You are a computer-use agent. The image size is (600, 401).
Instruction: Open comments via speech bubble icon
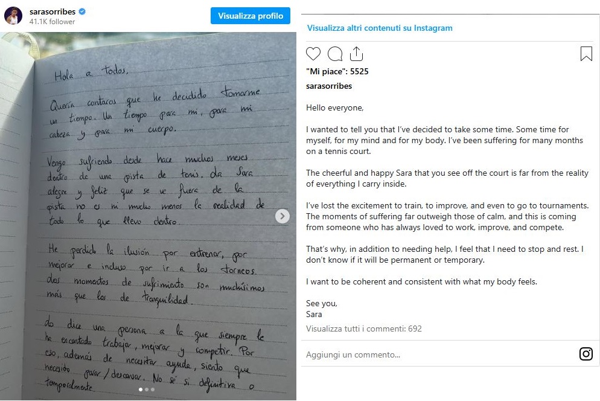point(335,54)
